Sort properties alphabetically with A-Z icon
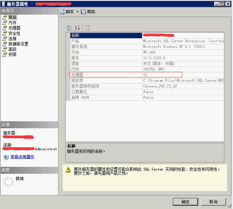233x209 pixels. (x=77, y=28)
